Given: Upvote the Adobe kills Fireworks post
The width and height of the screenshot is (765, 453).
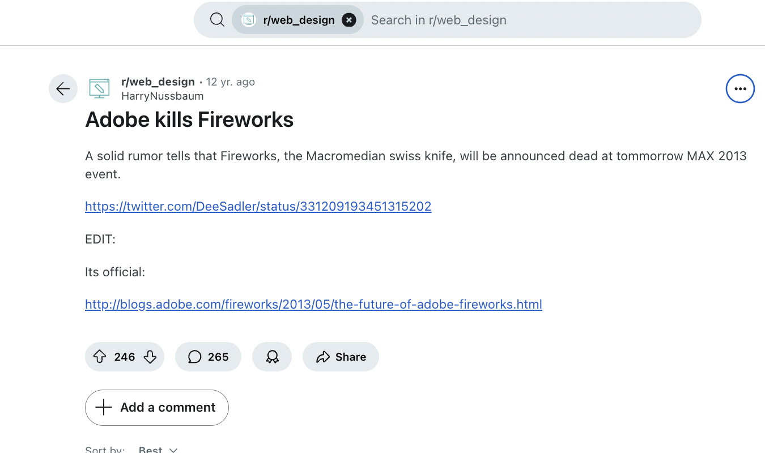Looking at the screenshot, I should click(100, 357).
